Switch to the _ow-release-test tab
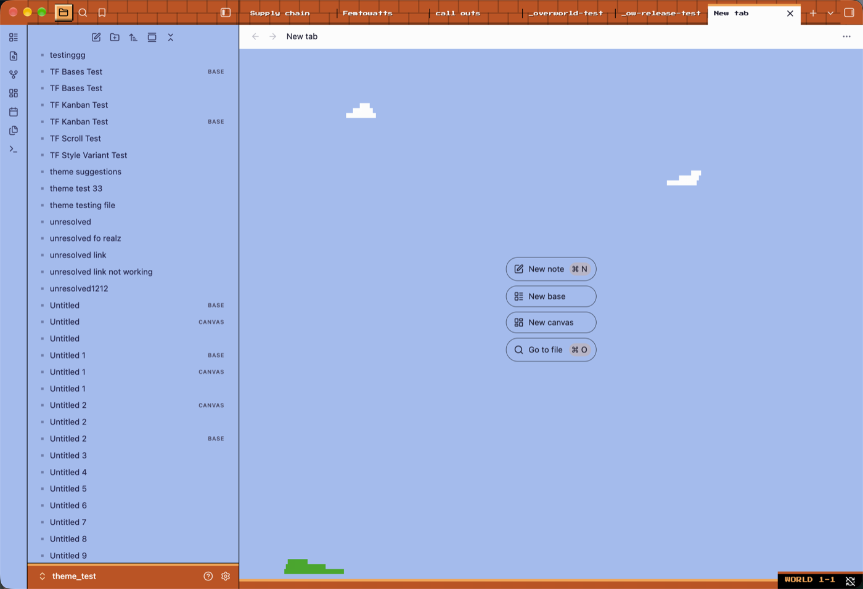Screen dimensions: 863x589 pyautogui.click(x=661, y=13)
